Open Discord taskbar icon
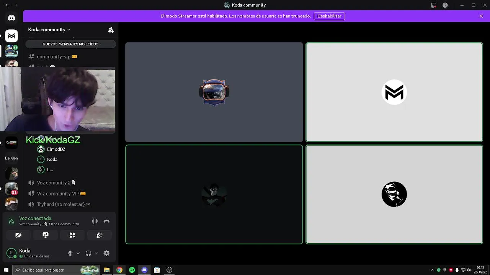The image size is (490, 275). [144, 270]
